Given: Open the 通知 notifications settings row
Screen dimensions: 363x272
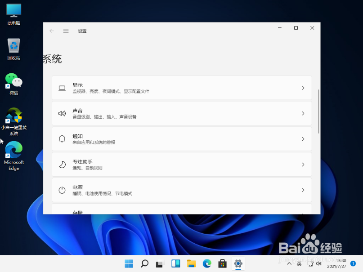Looking at the screenshot, I should click(182, 139).
